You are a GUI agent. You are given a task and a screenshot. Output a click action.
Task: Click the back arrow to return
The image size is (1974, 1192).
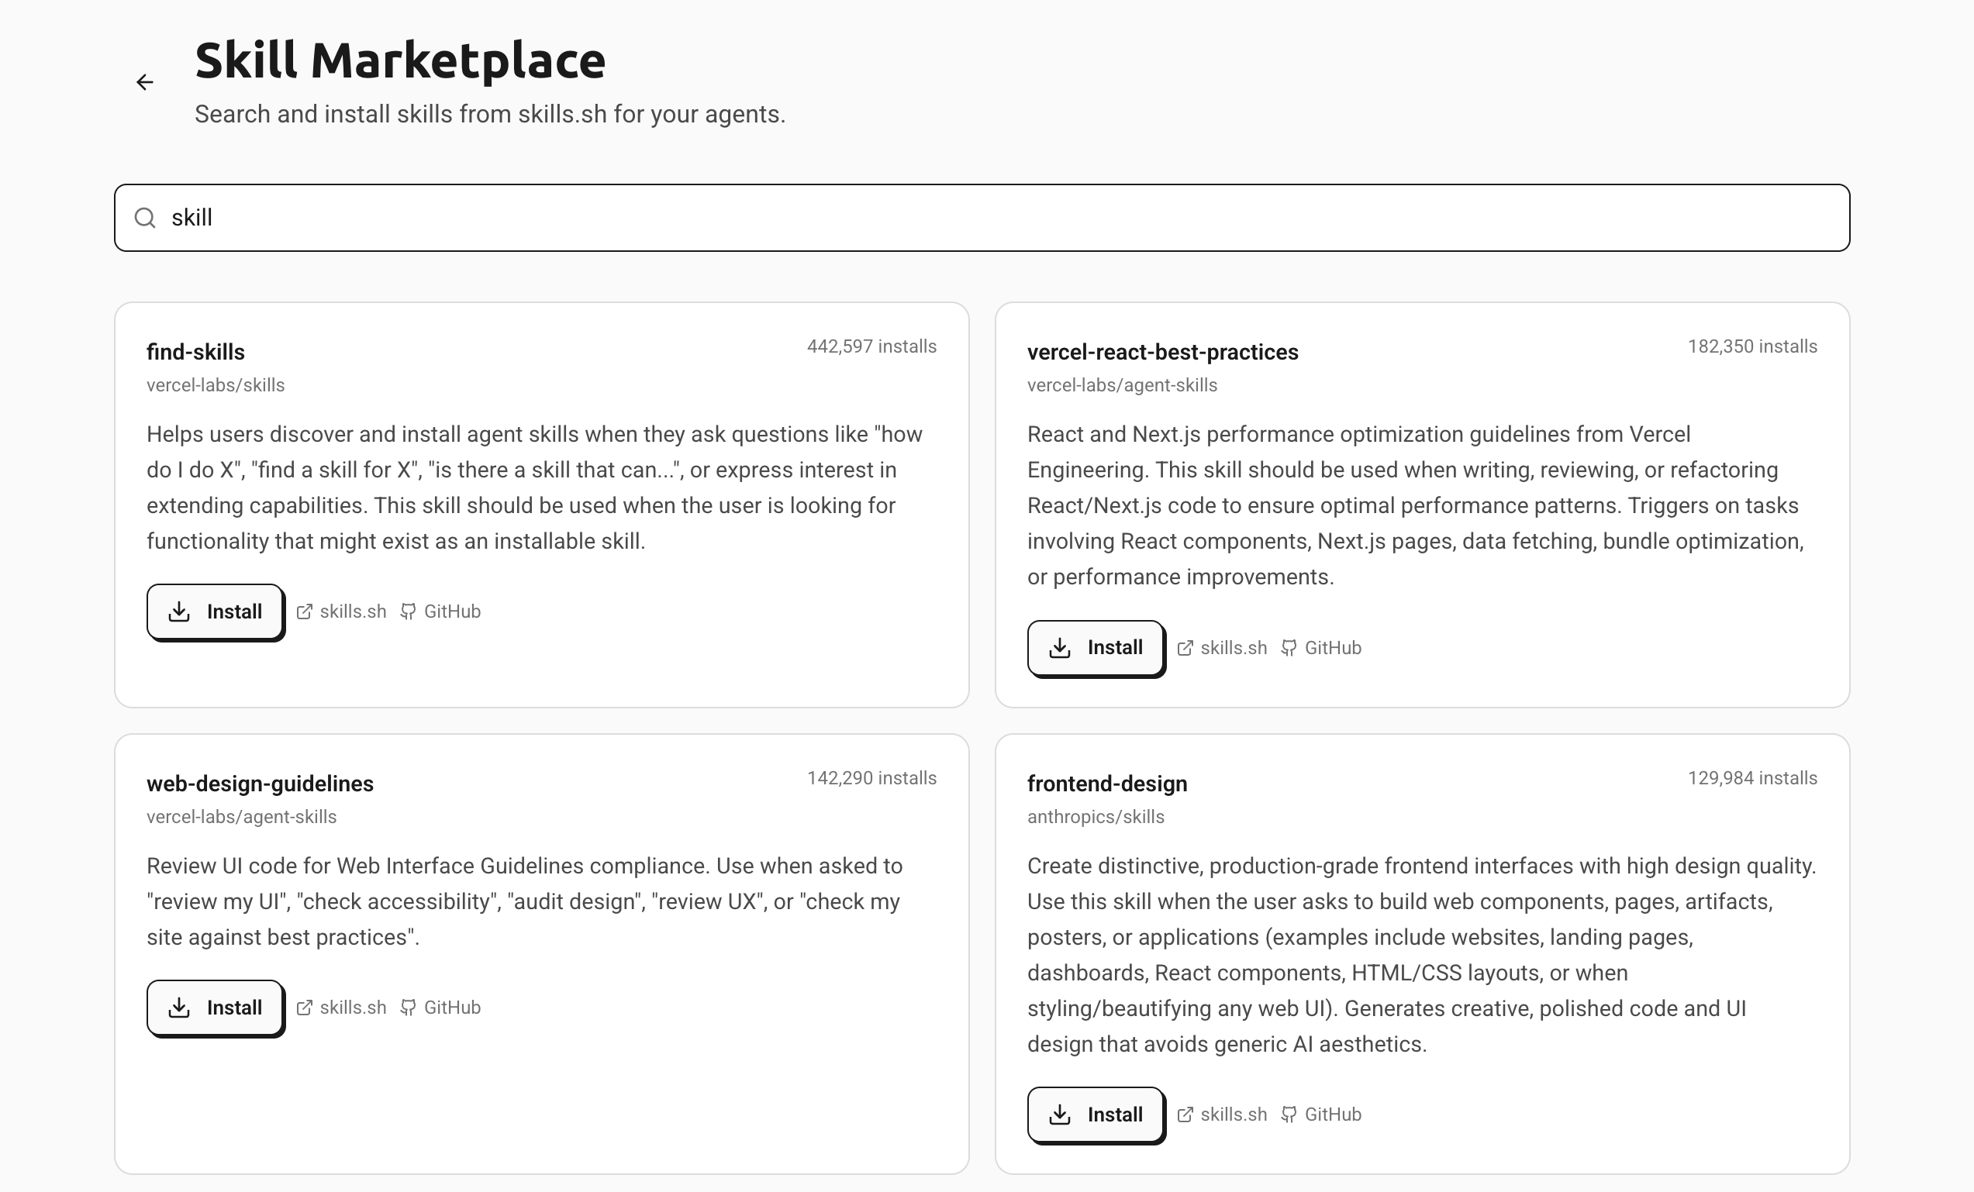point(145,82)
